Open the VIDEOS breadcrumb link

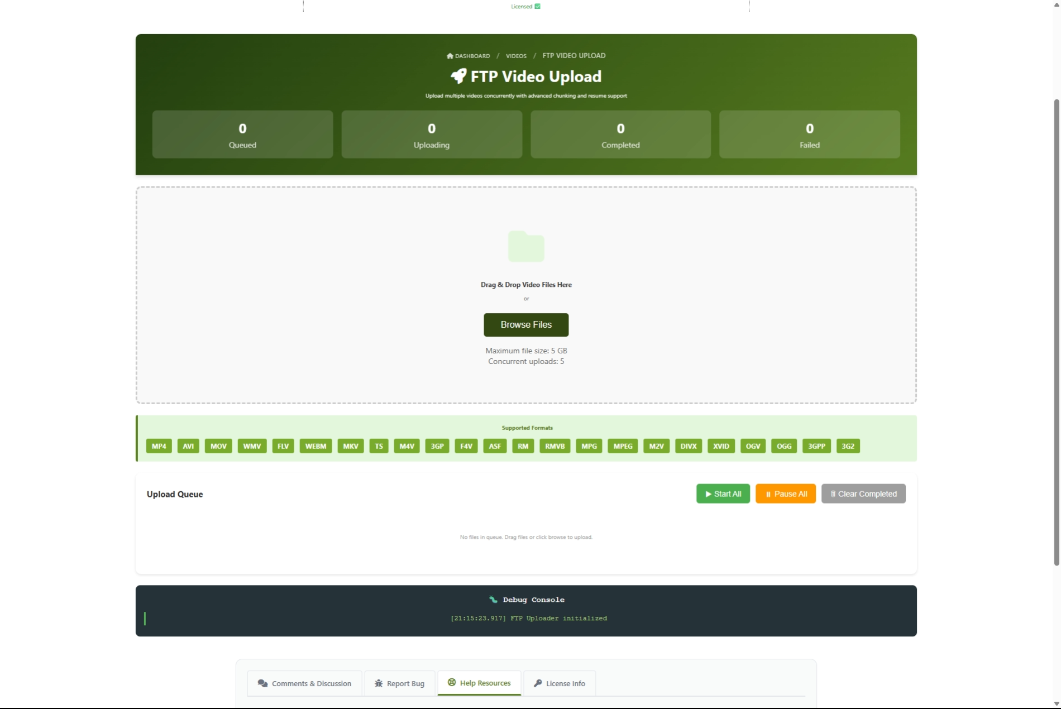coord(515,56)
